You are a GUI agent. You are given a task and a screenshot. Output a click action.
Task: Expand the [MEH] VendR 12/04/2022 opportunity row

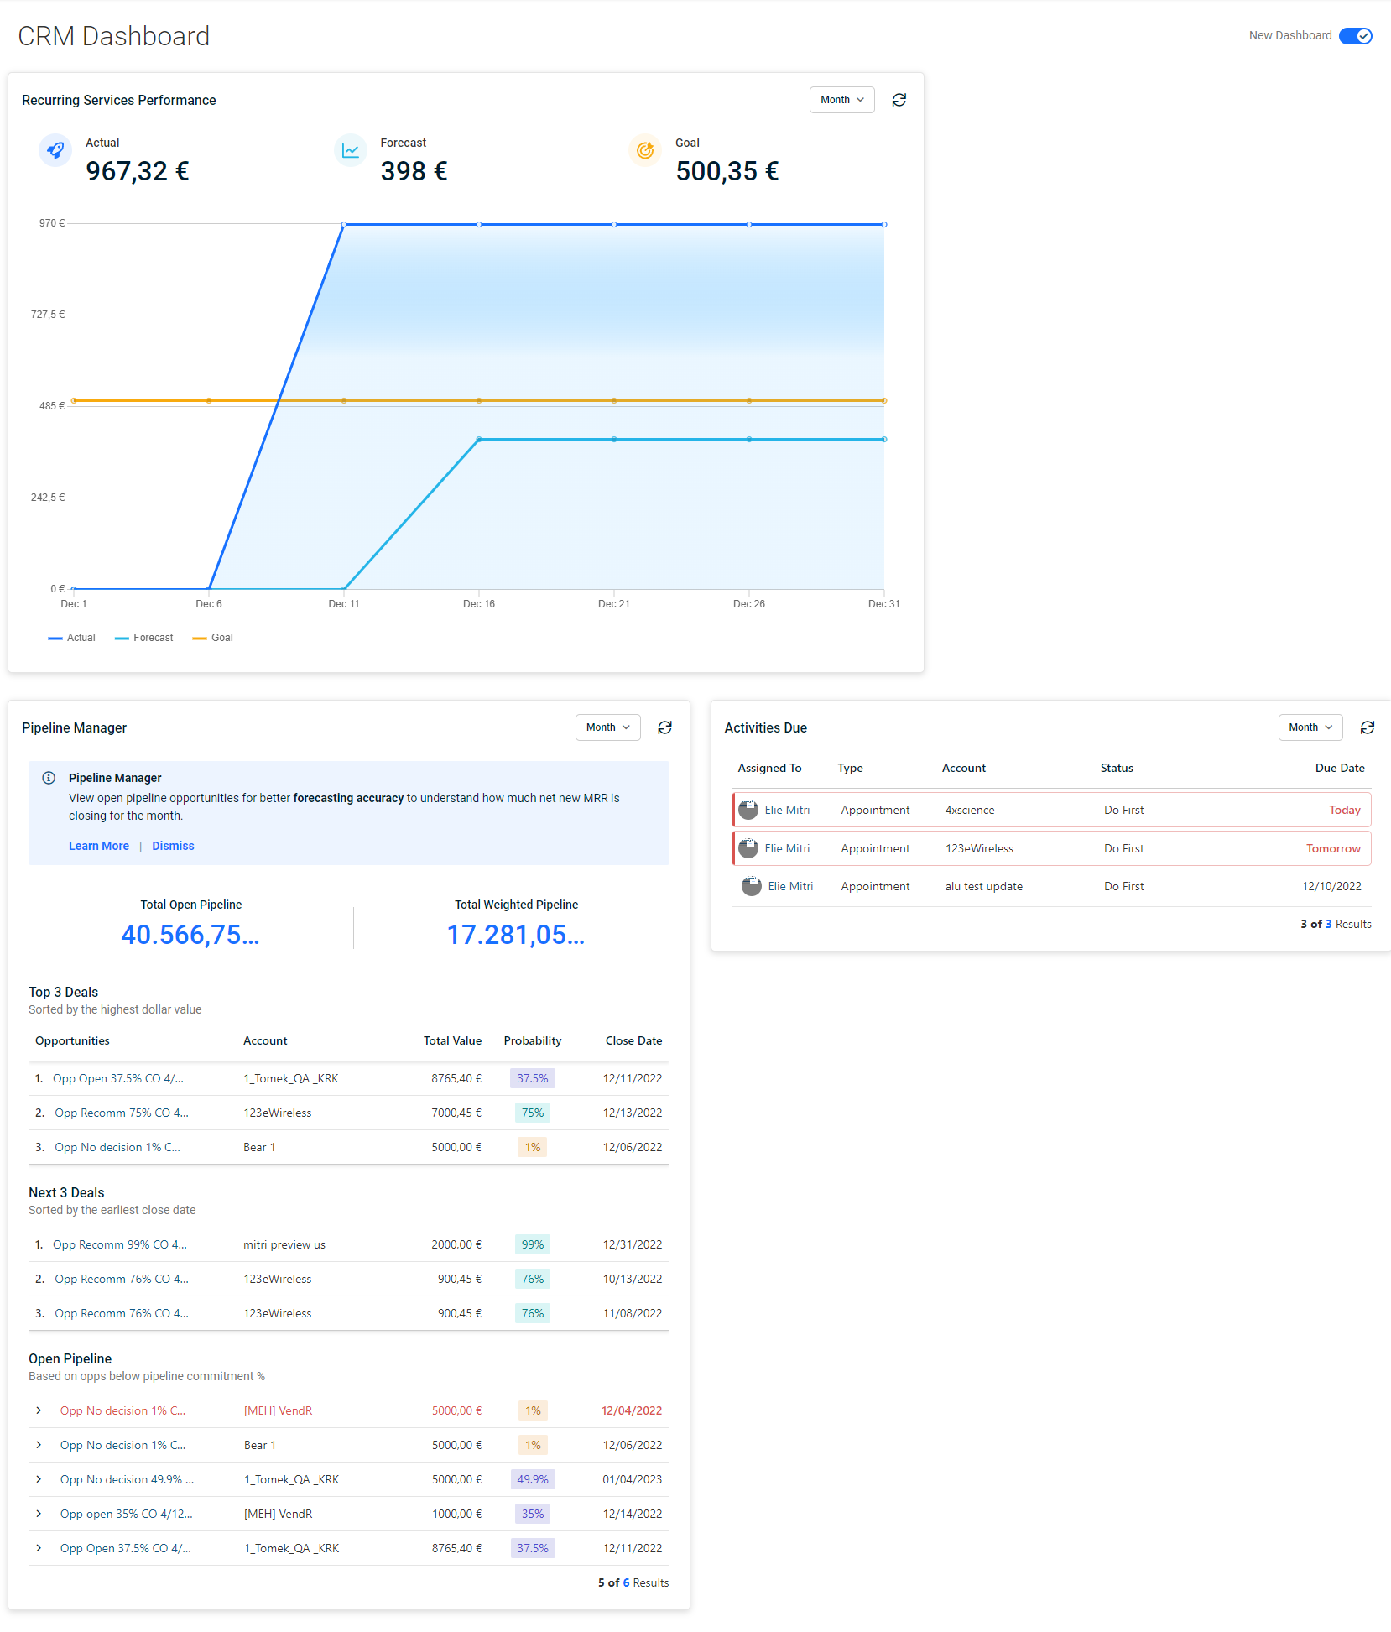tap(39, 1410)
